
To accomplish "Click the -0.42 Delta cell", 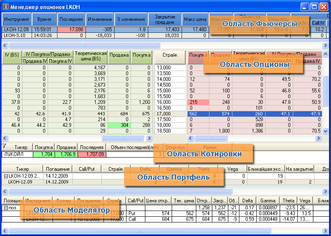I will (248, 213).
